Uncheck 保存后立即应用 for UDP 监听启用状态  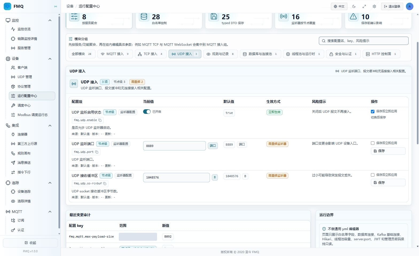(373, 111)
